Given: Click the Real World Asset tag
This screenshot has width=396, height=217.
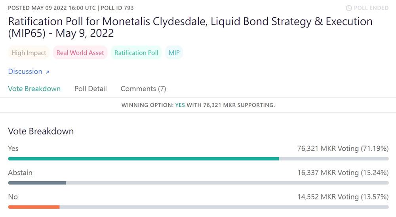Looking at the screenshot, I should (x=80, y=53).
